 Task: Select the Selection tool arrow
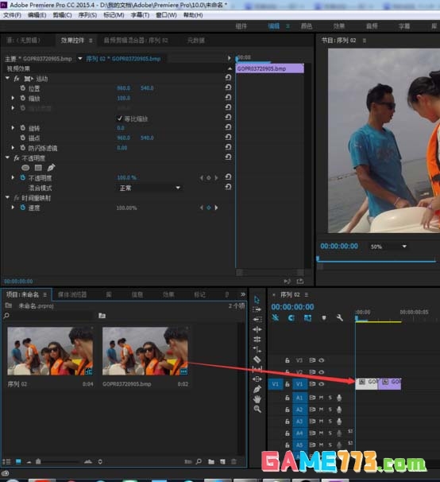pyautogui.click(x=257, y=299)
